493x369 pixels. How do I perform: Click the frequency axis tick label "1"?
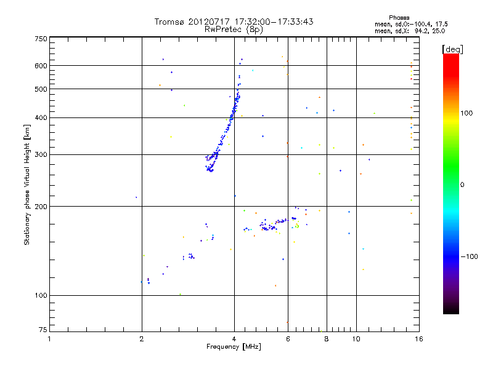(49, 339)
